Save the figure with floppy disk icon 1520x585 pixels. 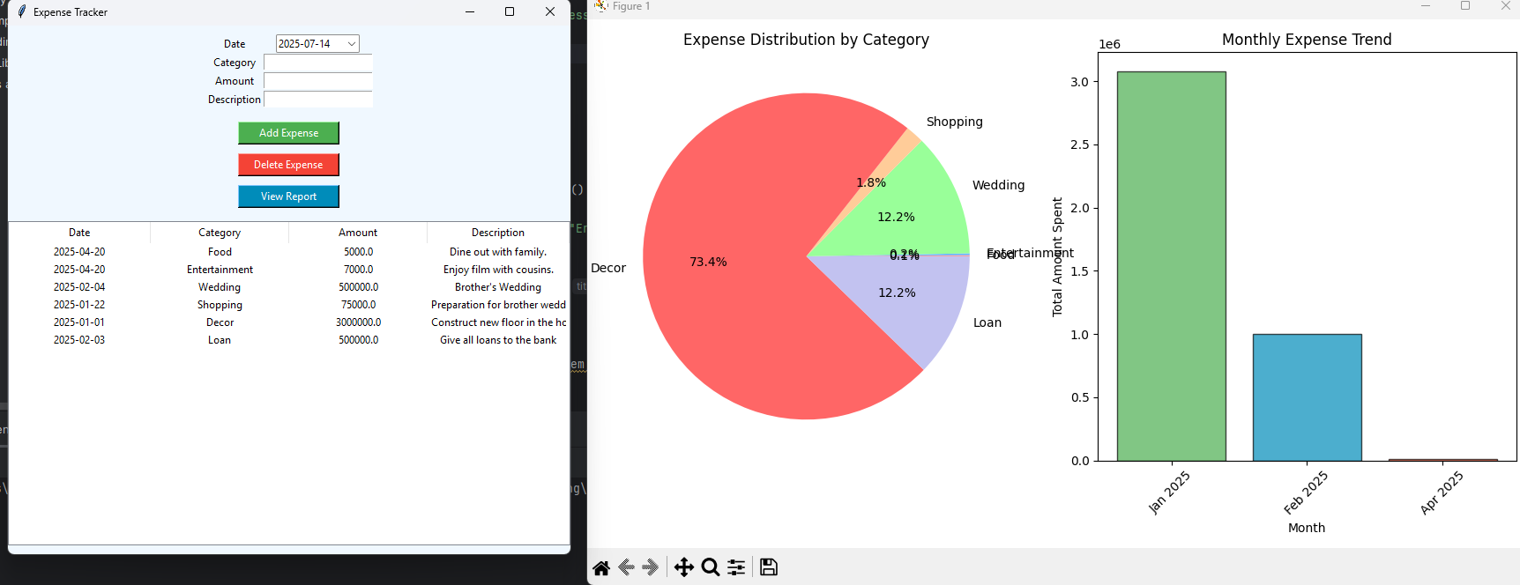point(769,567)
